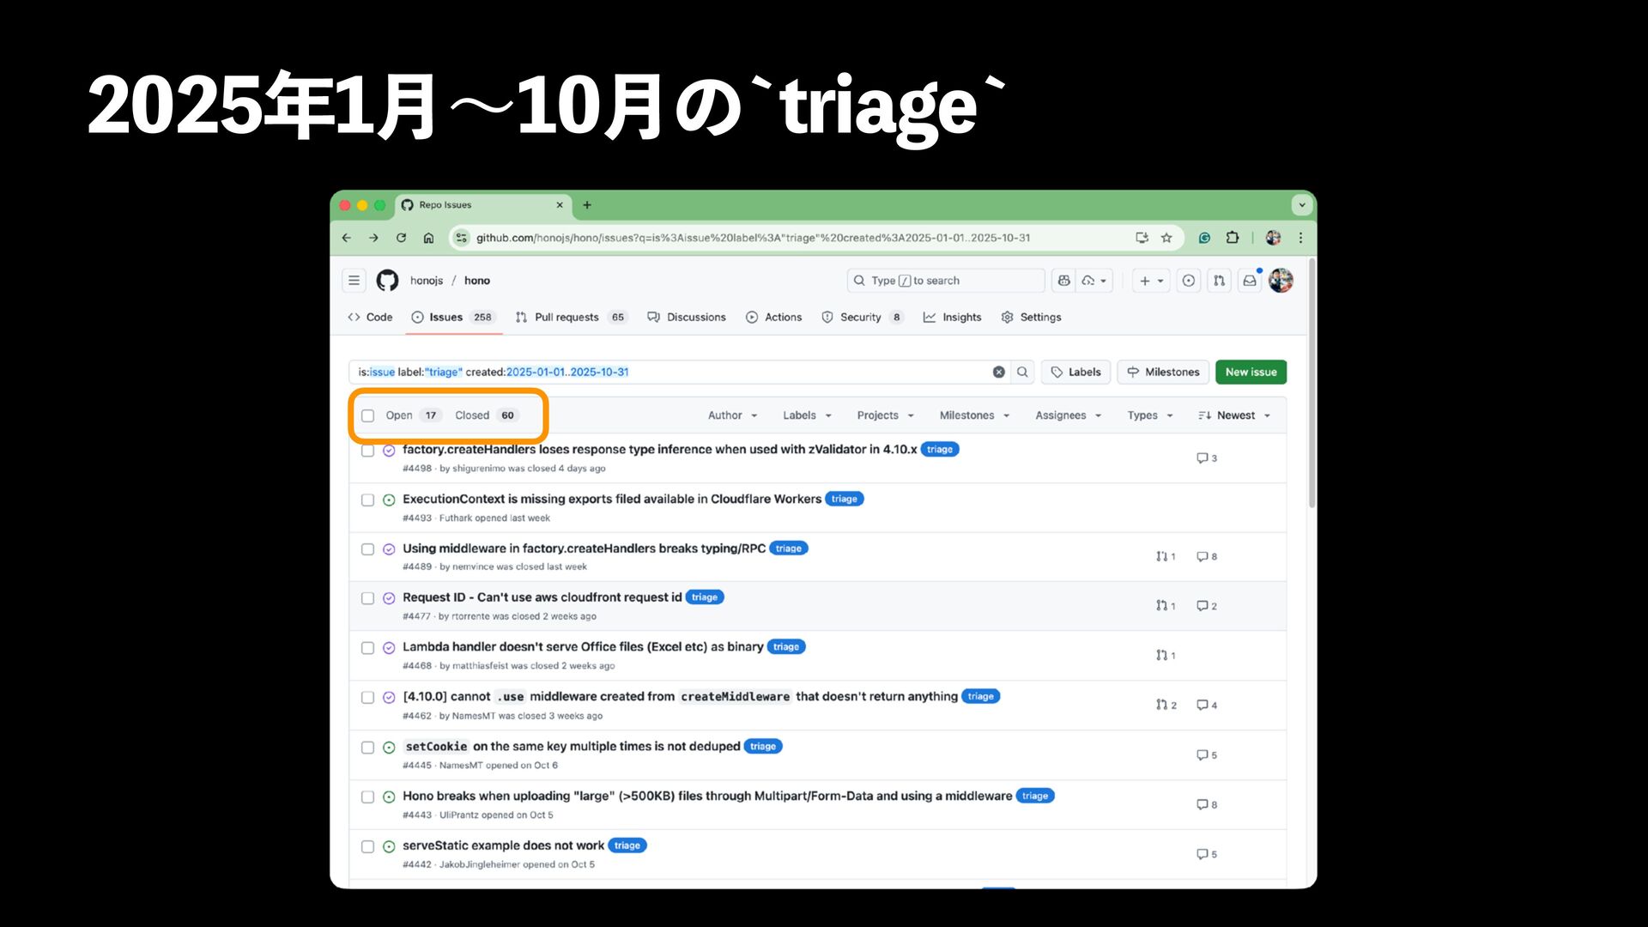Screen dimensions: 1648x927
Task: Open the pull requests header icon
Action: point(1219,281)
